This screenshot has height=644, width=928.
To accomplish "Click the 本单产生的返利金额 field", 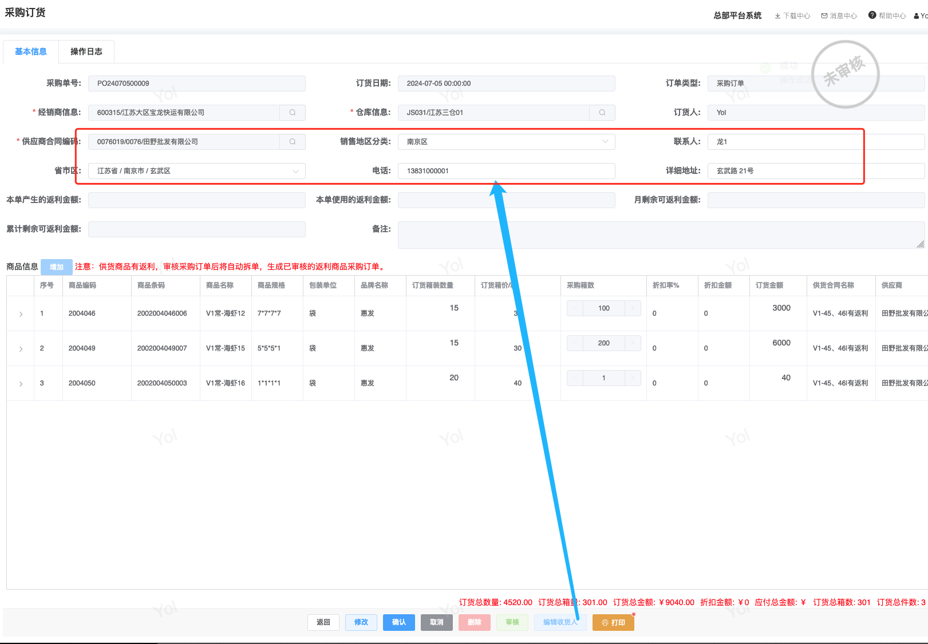I will pyautogui.click(x=197, y=200).
